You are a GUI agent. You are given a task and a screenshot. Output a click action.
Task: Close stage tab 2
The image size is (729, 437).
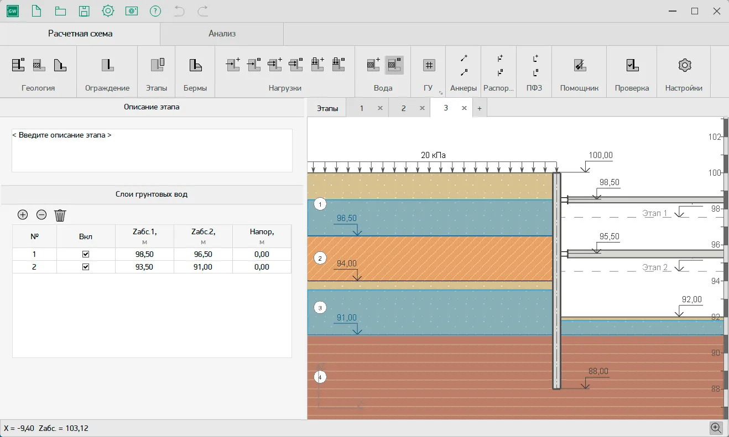click(422, 108)
